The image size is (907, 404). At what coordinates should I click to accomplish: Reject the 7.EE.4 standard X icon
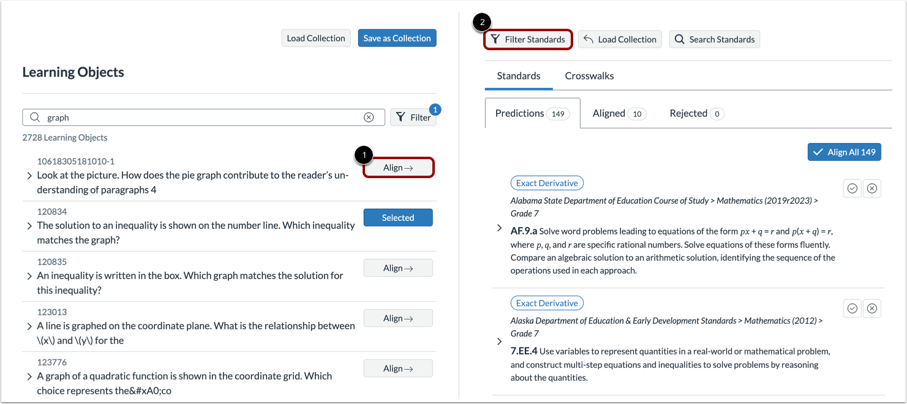(872, 309)
